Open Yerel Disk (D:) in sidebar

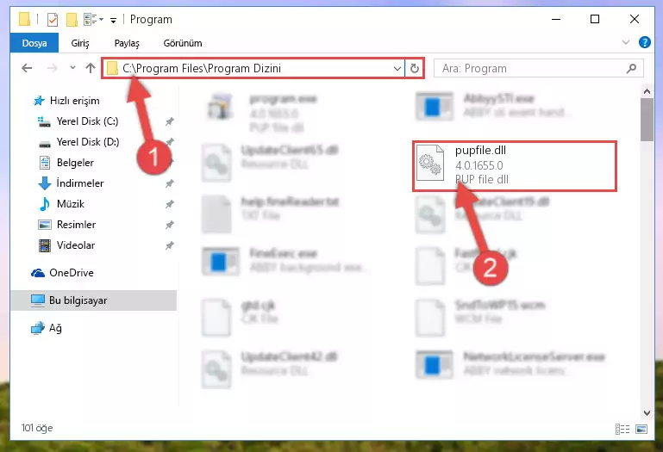tap(88, 142)
